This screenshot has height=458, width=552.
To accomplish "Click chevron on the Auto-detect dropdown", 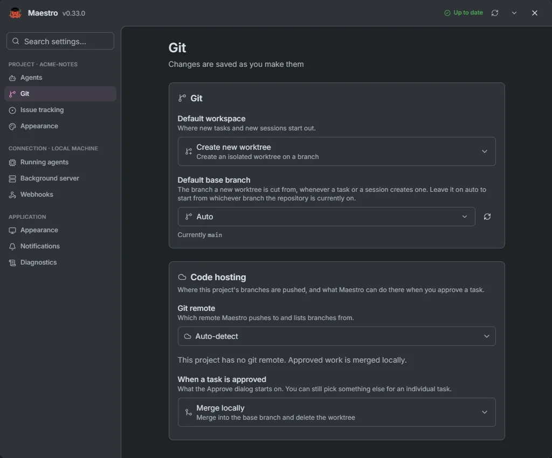I will click(x=487, y=336).
